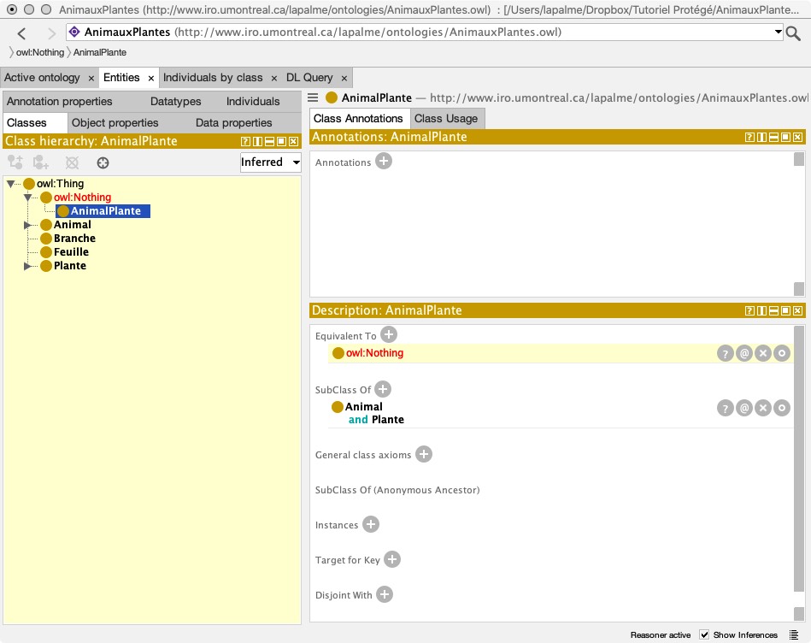Expand the Animal class node
Viewport: 811px width, 643px height.
tap(28, 225)
